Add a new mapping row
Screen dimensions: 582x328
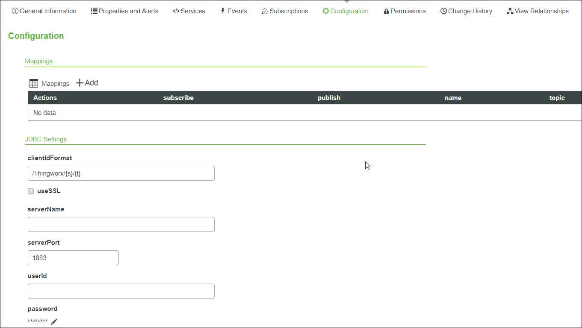click(87, 83)
